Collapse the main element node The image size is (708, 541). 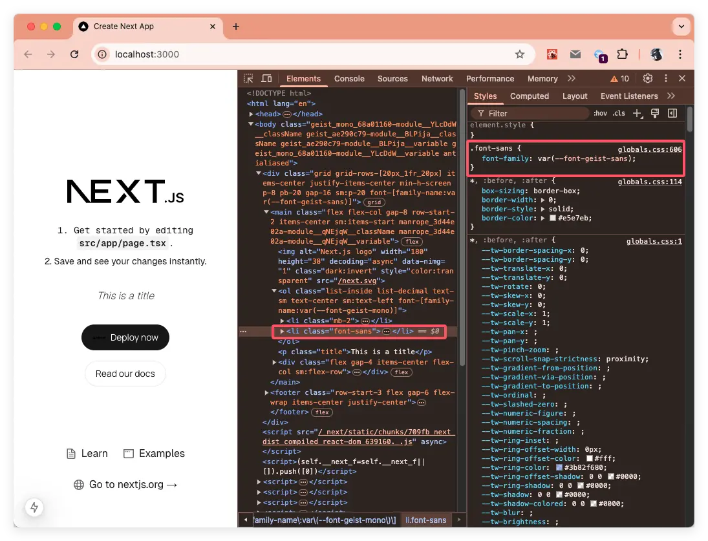click(266, 212)
